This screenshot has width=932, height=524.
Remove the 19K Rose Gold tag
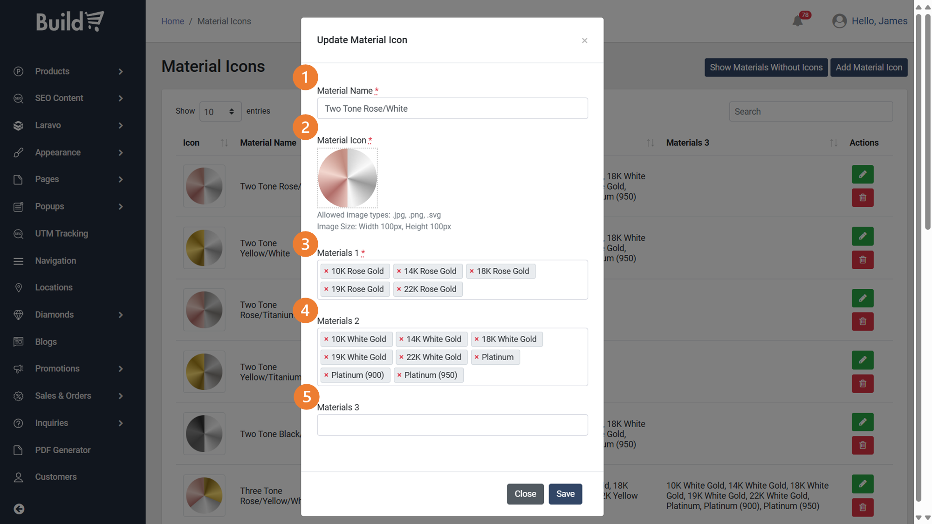[326, 289]
